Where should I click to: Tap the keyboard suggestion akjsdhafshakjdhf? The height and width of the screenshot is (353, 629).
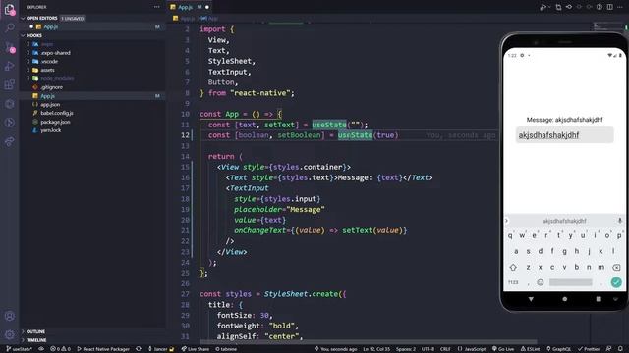click(x=564, y=221)
